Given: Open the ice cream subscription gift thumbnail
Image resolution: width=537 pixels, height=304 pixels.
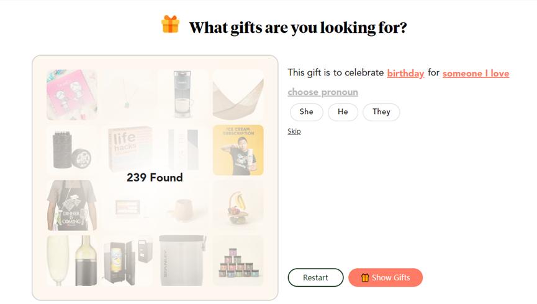Looking at the screenshot, I should [x=238, y=150].
